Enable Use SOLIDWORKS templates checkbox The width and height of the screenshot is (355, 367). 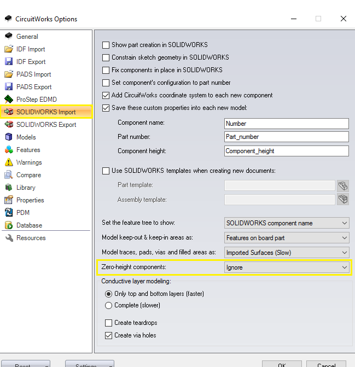(x=106, y=171)
